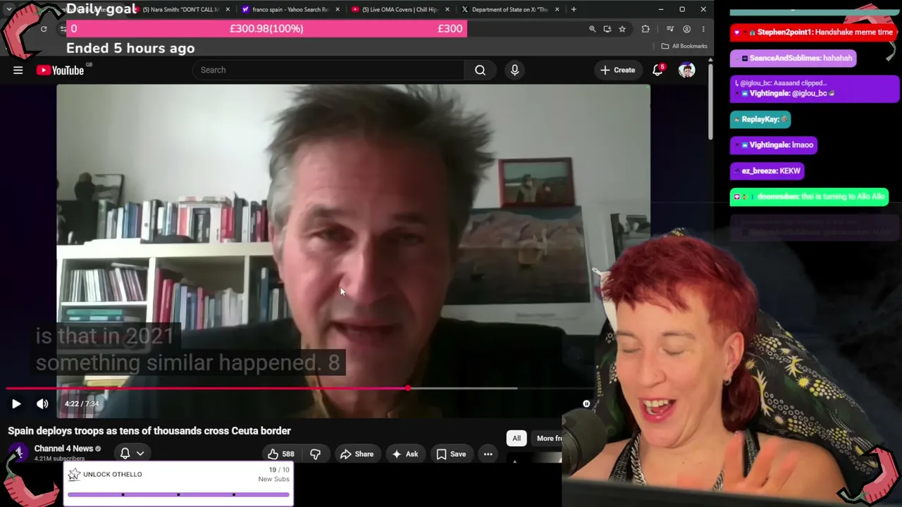Screen dimensions: 902x507
Task: Click the Create button
Action: pyautogui.click(x=617, y=70)
